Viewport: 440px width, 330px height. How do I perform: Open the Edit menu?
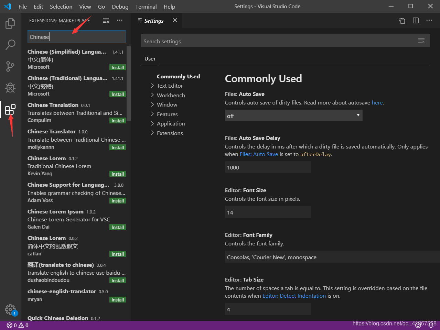38,7
